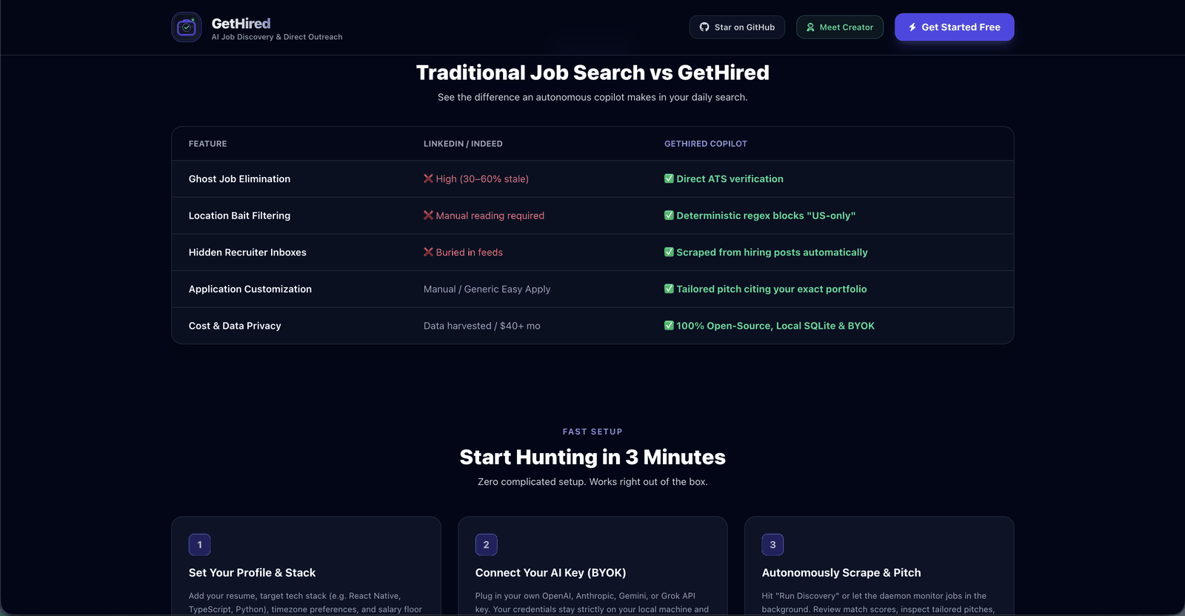Image resolution: width=1185 pixels, height=616 pixels.
Task: Click the step 3 number badge
Action: tap(772, 545)
